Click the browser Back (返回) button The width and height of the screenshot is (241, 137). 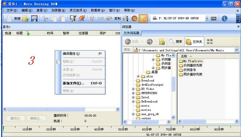pyautogui.click(x=131, y=42)
